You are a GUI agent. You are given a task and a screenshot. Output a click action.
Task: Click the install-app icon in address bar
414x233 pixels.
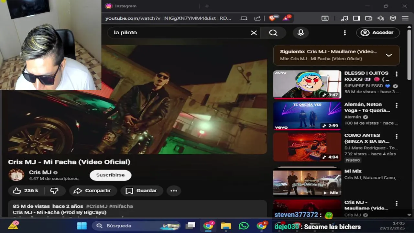pos(244,18)
